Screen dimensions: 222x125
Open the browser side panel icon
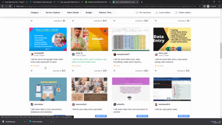coord(204,6)
